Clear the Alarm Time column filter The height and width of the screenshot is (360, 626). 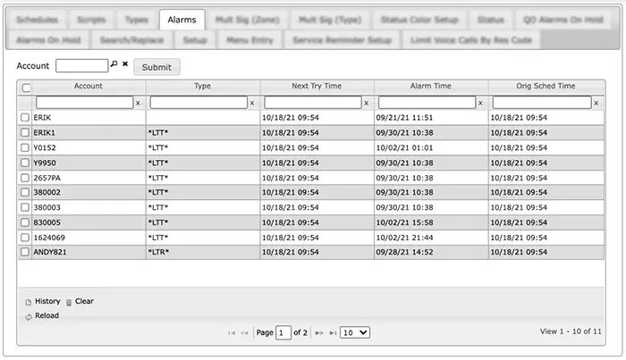coord(480,104)
